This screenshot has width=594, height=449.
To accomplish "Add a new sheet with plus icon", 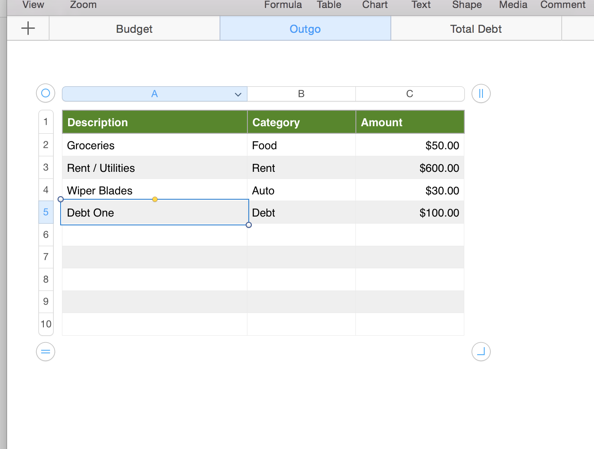I will pos(28,28).
